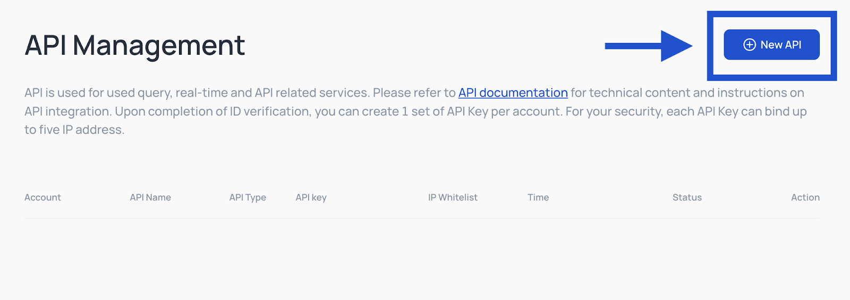Click the API key column header

[311, 198]
